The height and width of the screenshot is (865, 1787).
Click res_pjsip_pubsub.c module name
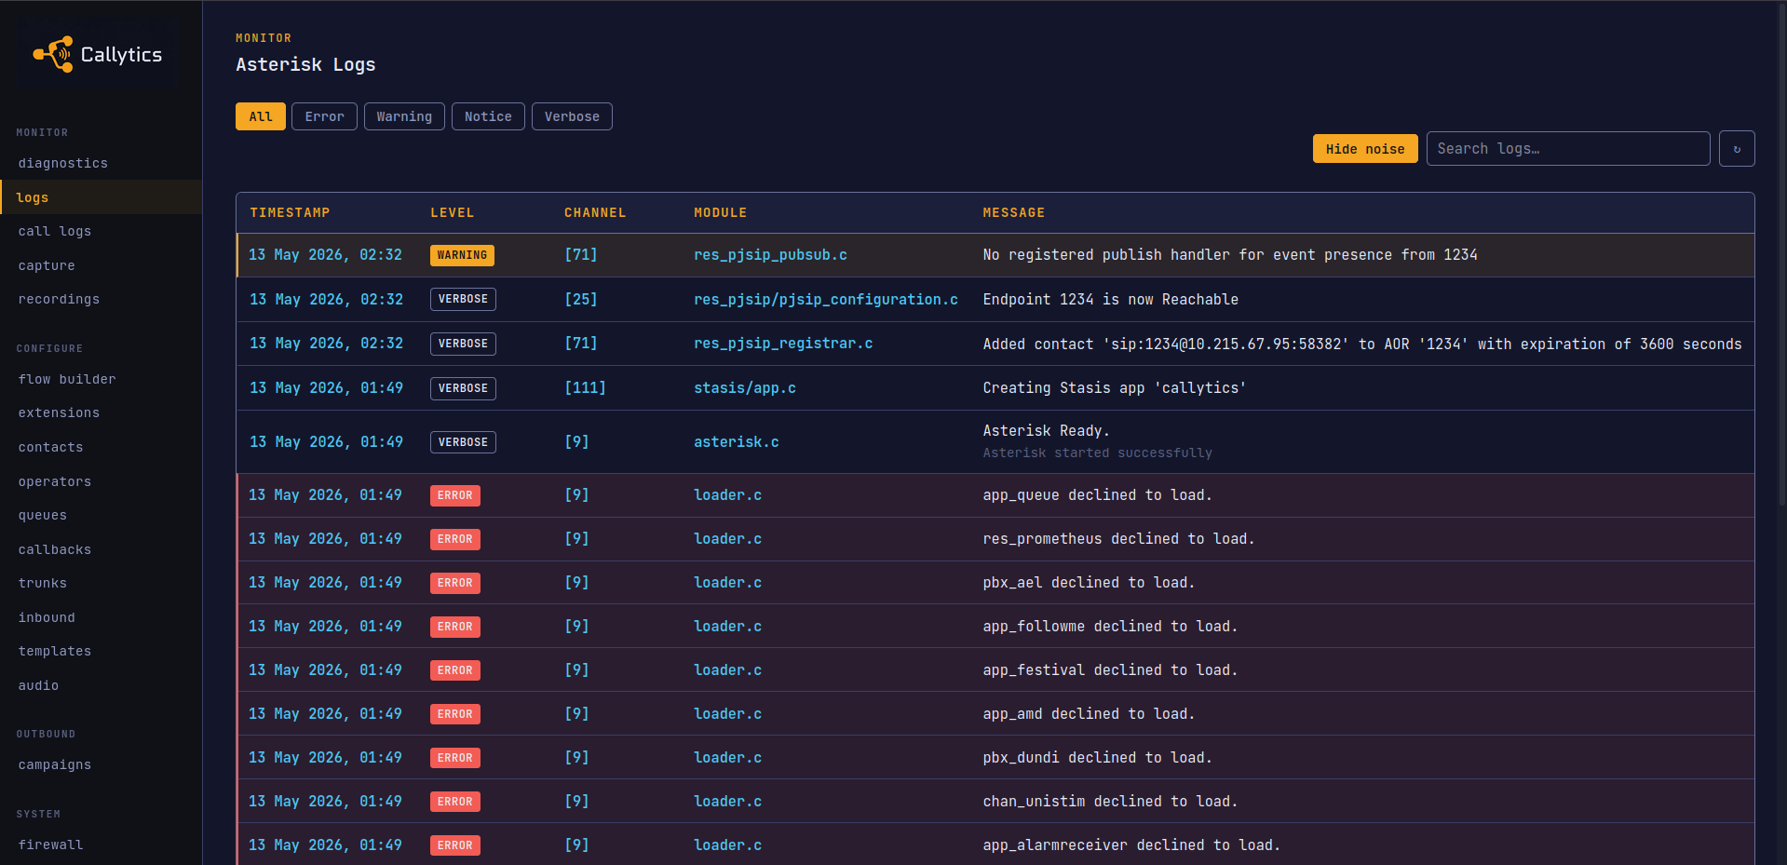pyautogui.click(x=770, y=255)
